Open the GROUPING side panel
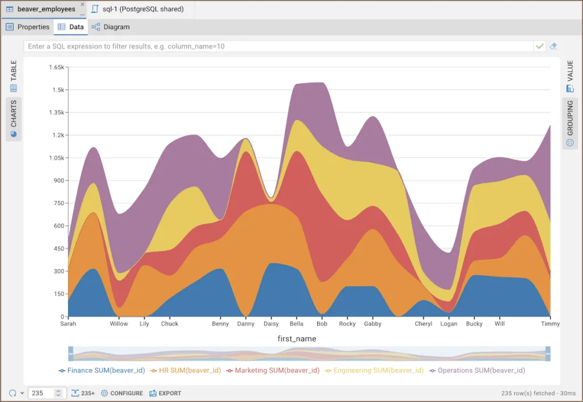Image resolution: width=583 pixels, height=402 pixels. pyautogui.click(x=570, y=123)
